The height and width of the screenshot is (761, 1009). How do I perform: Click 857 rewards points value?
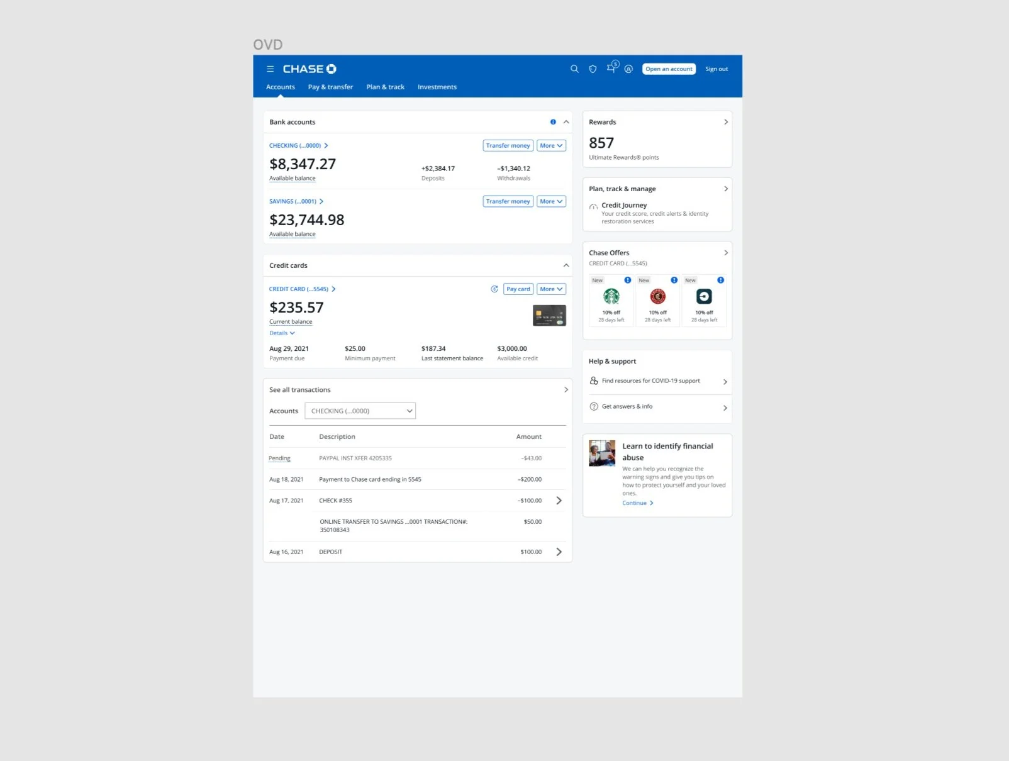[x=601, y=143]
